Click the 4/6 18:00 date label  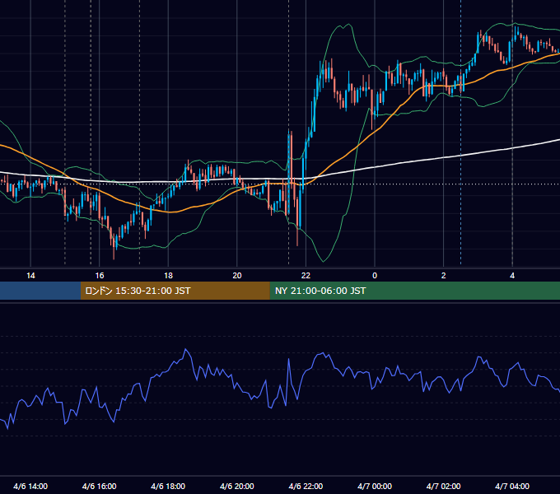pos(168,486)
